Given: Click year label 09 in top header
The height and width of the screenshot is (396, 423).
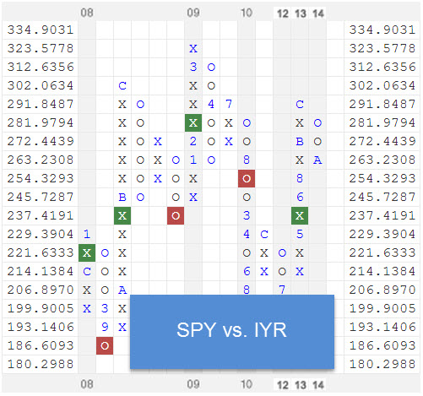Looking at the screenshot, I should click(193, 13).
